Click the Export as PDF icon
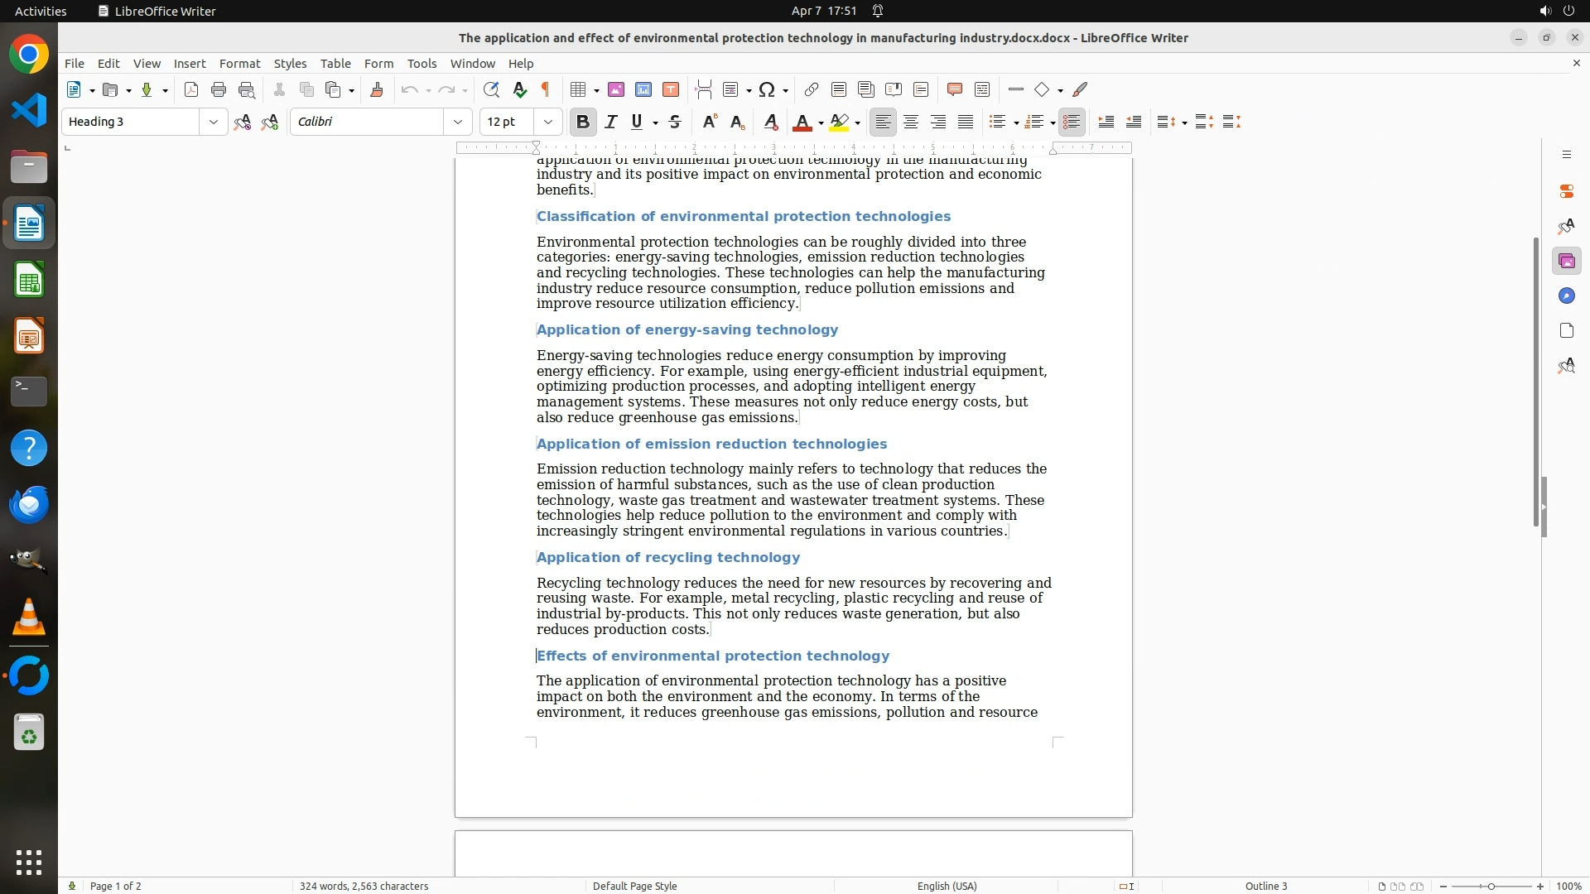Screen dimensions: 1590x894 191,90
